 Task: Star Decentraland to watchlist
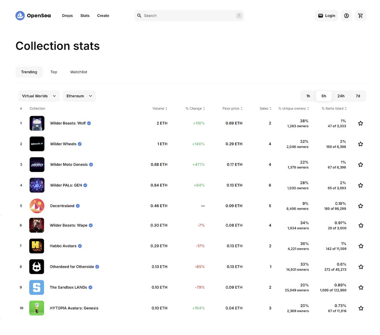click(x=360, y=206)
